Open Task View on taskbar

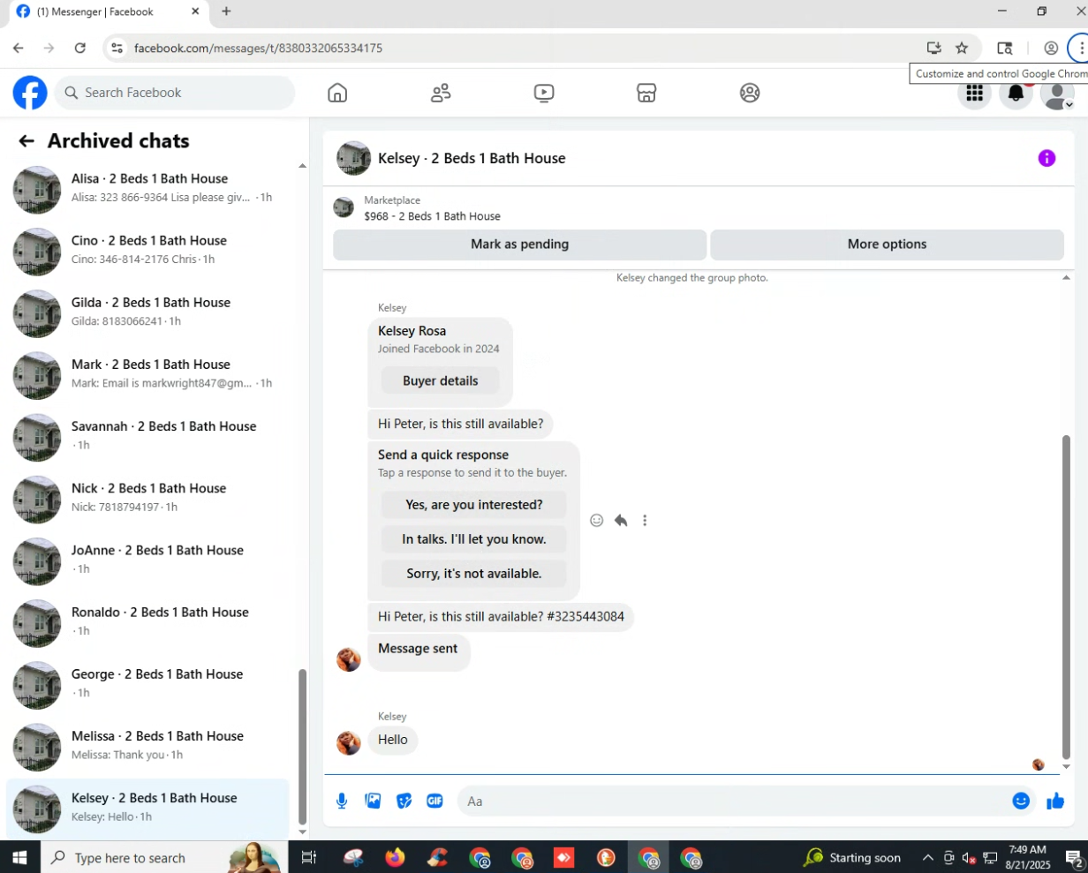coord(308,858)
